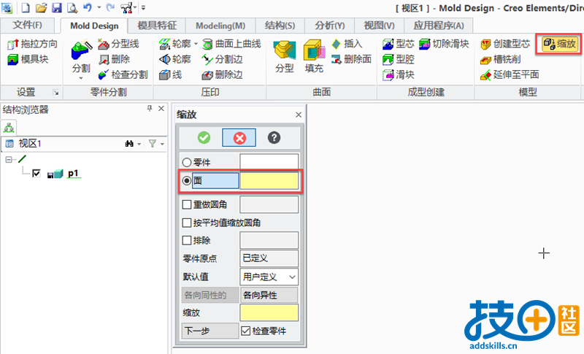Click the 型腔 tool
Viewport: 584px width, 354px height.
[x=398, y=59]
